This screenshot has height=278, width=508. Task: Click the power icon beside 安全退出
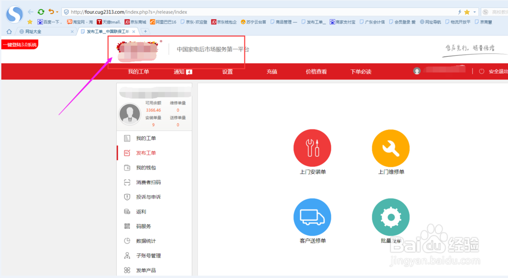tap(482, 71)
